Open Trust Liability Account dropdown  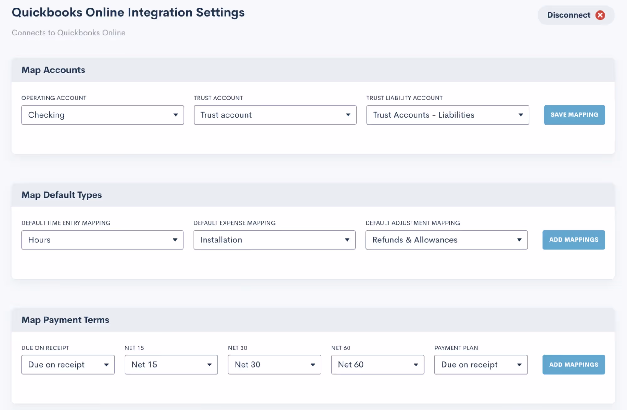click(x=447, y=115)
